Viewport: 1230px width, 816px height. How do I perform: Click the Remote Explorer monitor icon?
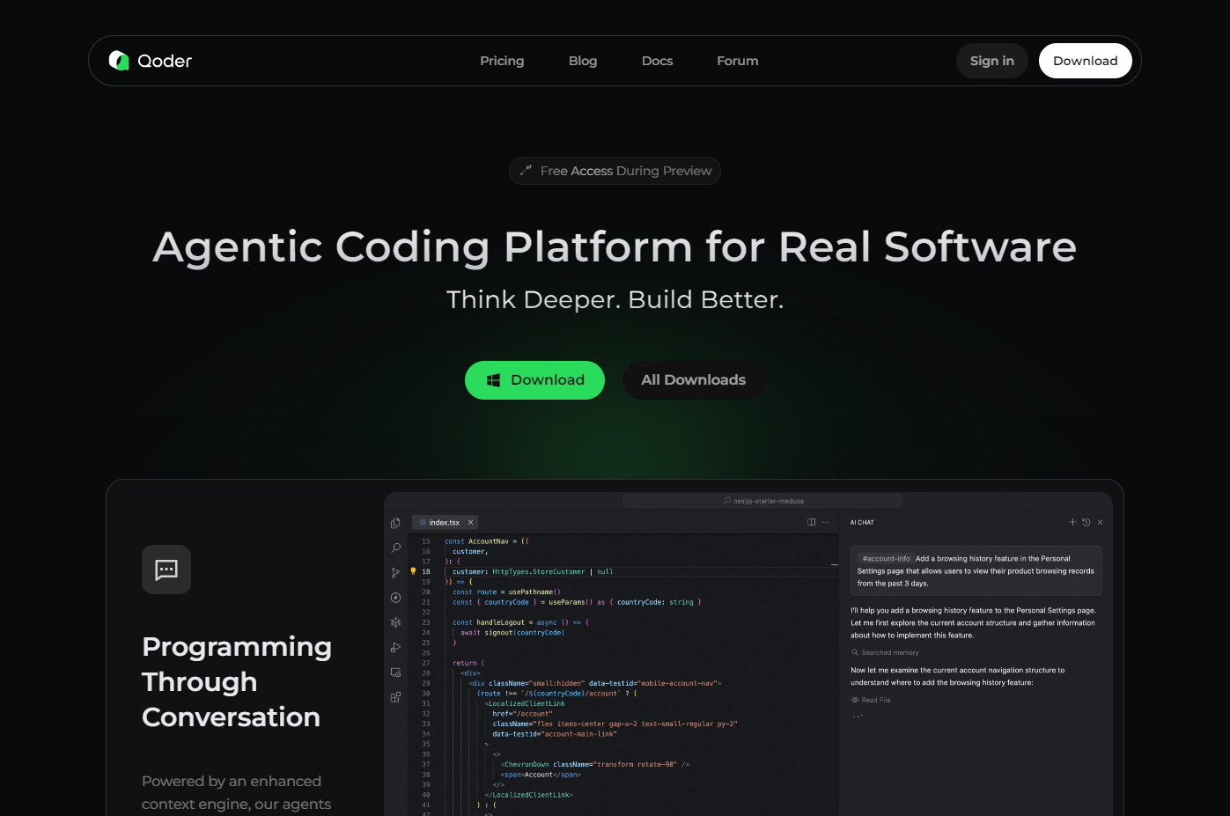click(395, 673)
